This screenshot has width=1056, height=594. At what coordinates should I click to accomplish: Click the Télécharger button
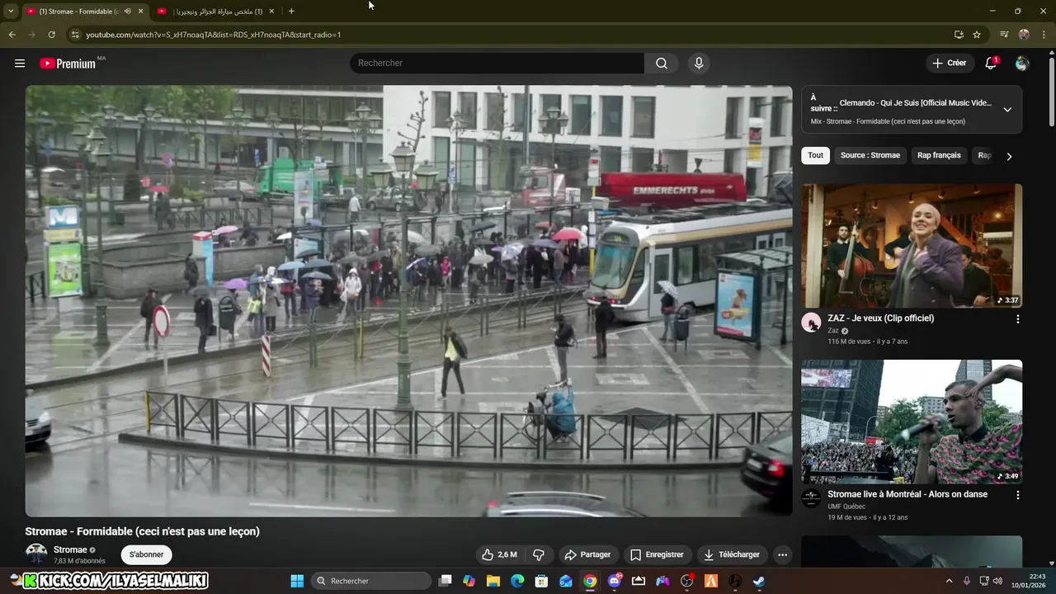pyautogui.click(x=731, y=554)
